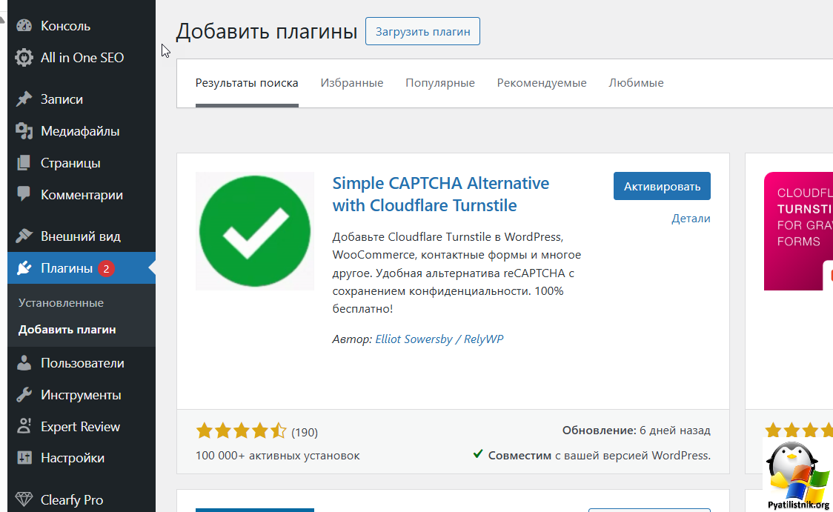Click the Clearfy Pro diamond icon

[x=24, y=500]
